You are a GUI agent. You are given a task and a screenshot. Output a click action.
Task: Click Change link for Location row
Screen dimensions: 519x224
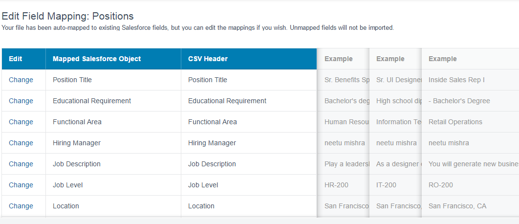(21, 206)
